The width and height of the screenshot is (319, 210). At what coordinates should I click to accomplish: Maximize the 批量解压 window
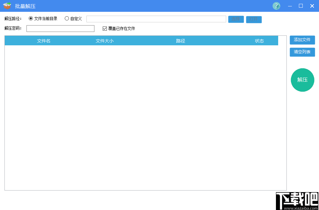[x=300, y=6]
